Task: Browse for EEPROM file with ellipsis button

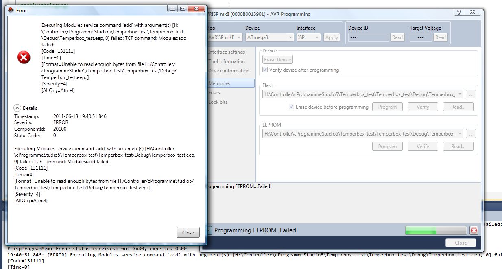Action: pyautogui.click(x=471, y=133)
